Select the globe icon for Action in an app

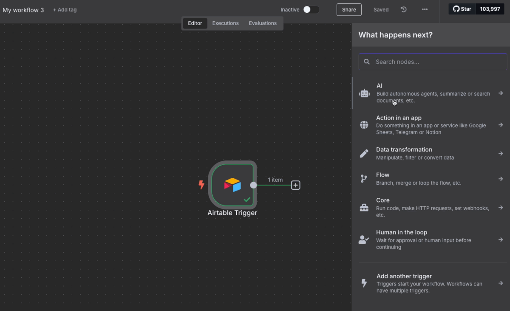(364, 125)
